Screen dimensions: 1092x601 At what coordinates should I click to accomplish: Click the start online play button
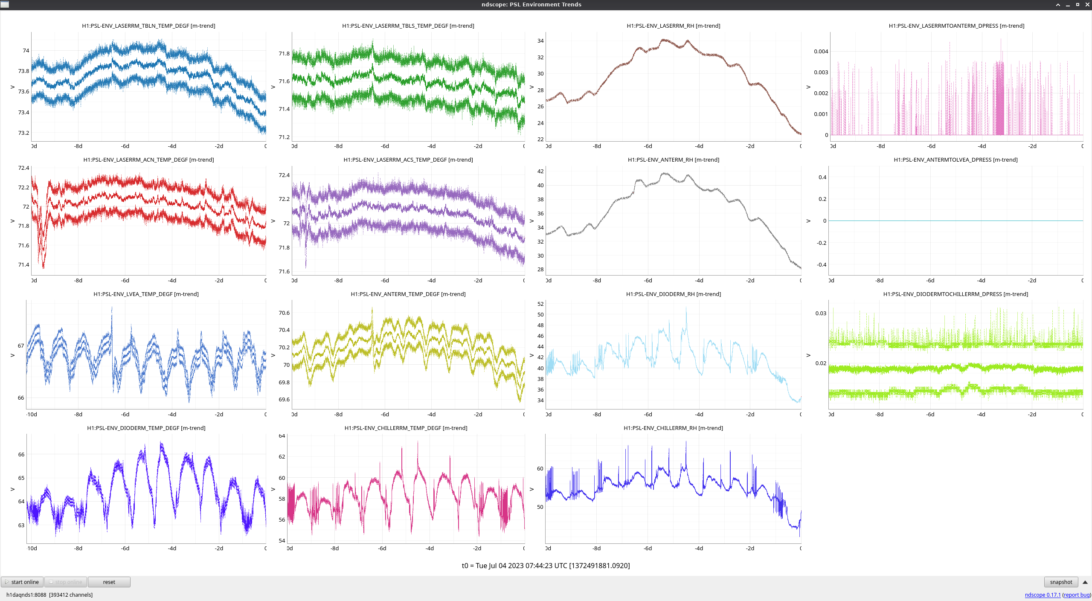[x=22, y=582]
